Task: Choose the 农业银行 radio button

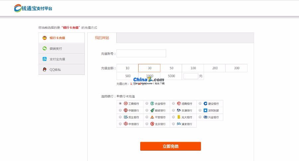Action: (147, 103)
